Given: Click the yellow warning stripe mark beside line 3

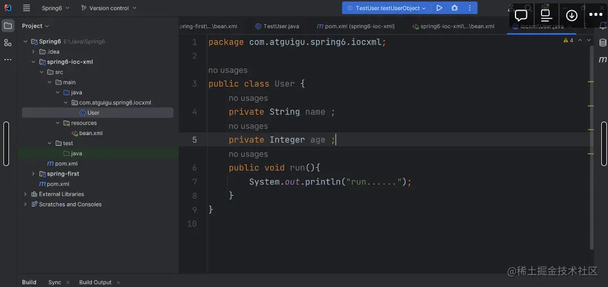Looking at the screenshot, I should pos(591,82).
